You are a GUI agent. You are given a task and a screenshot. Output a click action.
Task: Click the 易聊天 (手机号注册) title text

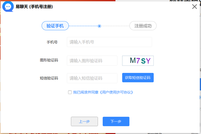(x=34, y=7)
